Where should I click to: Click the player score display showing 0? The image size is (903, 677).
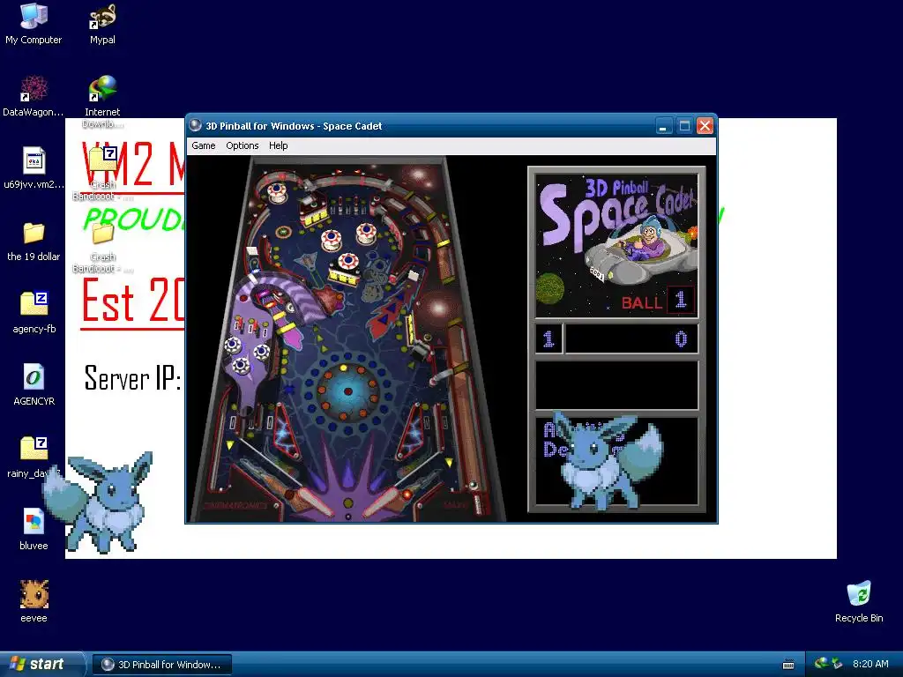631,338
